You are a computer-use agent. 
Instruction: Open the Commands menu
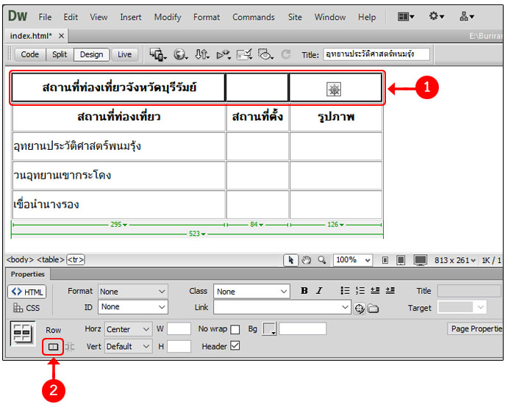(x=254, y=17)
